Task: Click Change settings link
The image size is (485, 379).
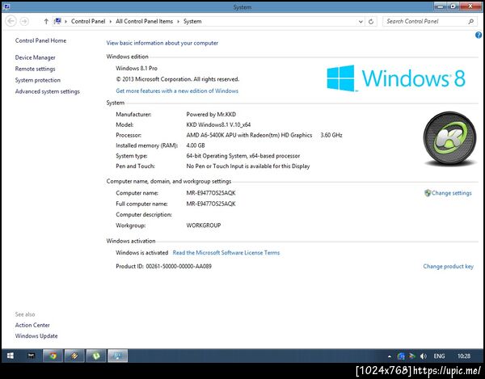Action: [452, 193]
